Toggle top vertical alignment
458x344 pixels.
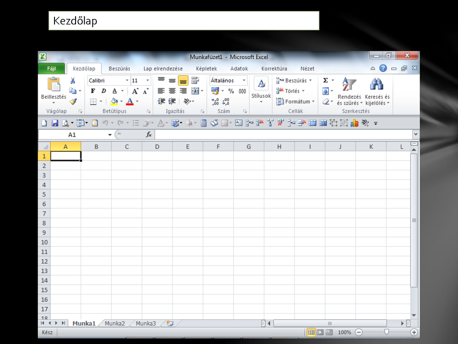(x=161, y=80)
